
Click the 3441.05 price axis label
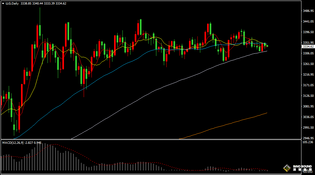point(308,22)
